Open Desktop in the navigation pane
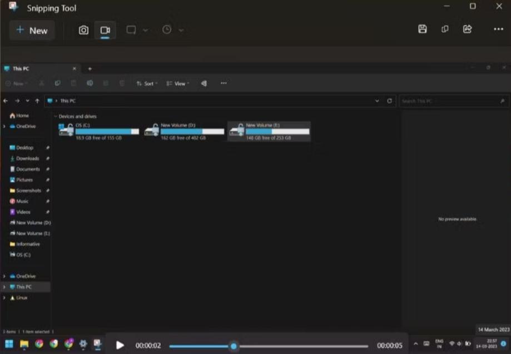 [x=22, y=148]
